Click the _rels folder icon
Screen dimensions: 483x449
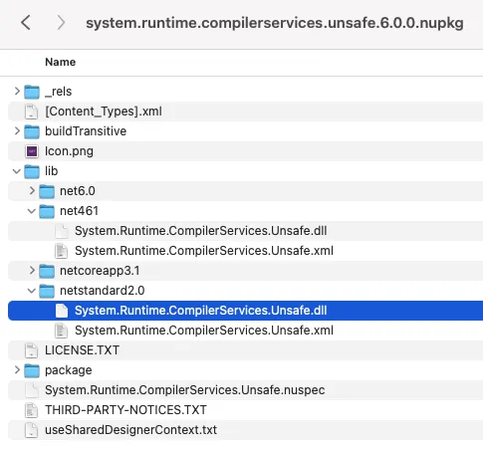[32, 92]
